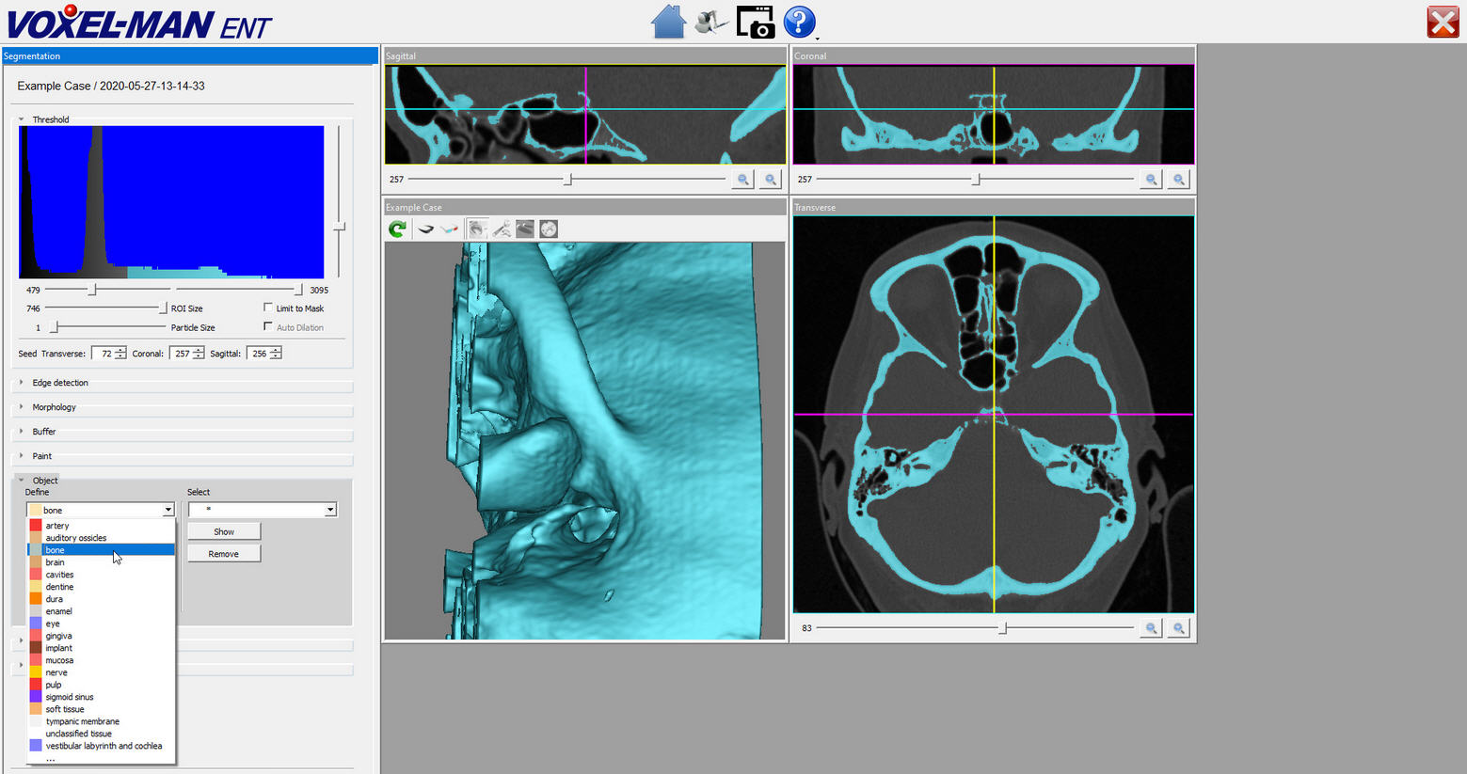The image size is (1467, 774).
Task: Enable the Limit to Mask checkbox
Action: [x=268, y=308]
